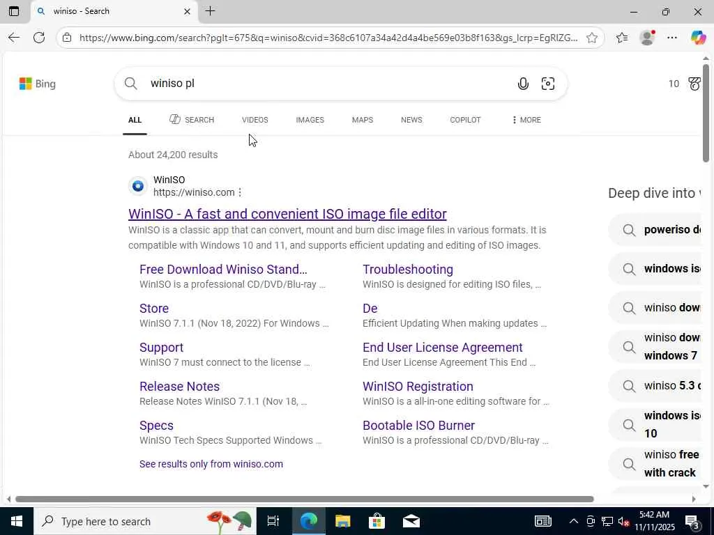The width and height of the screenshot is (714, 535).
Task: Click the rewards points count 10
Action: [674, 84]
